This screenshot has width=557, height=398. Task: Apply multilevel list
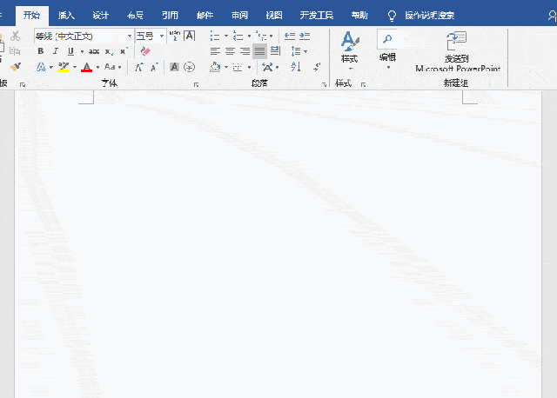(x=261, y=36)
